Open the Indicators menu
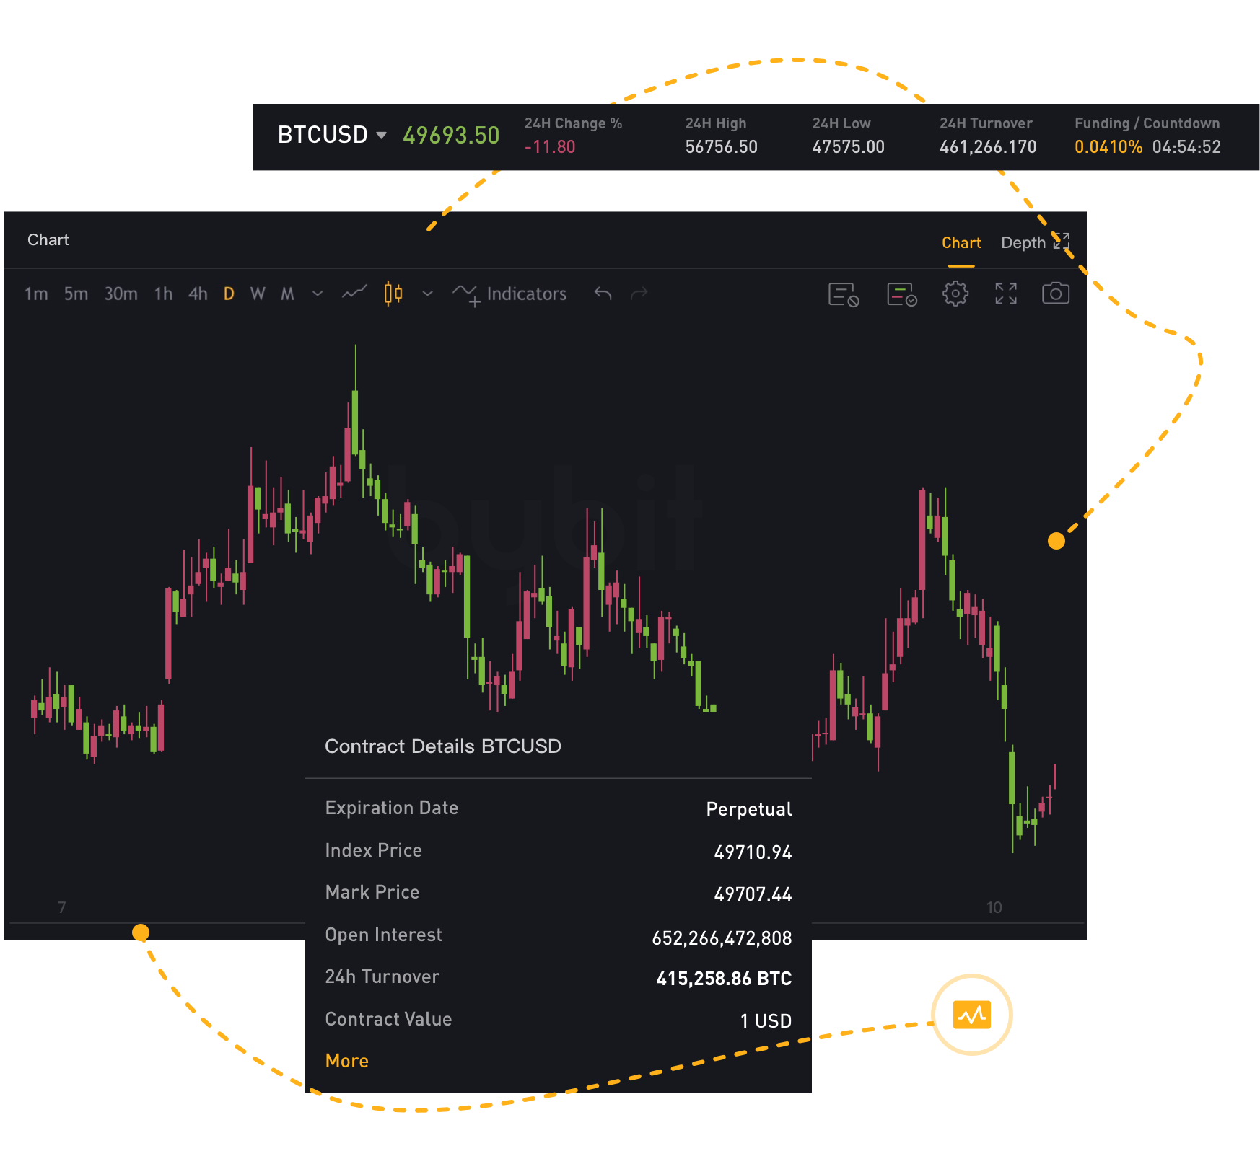Image resolution: width=1260 pixels, height=1151 pixels. (510, 294)
